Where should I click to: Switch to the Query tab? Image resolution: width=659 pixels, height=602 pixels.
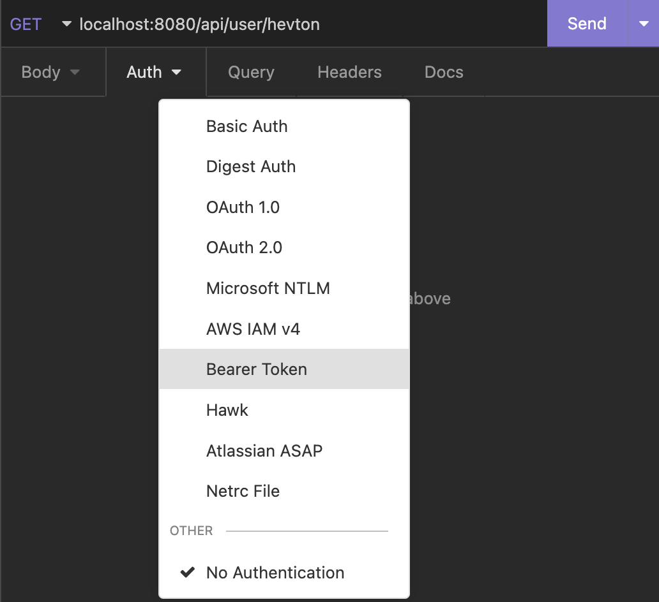[251, 72]
